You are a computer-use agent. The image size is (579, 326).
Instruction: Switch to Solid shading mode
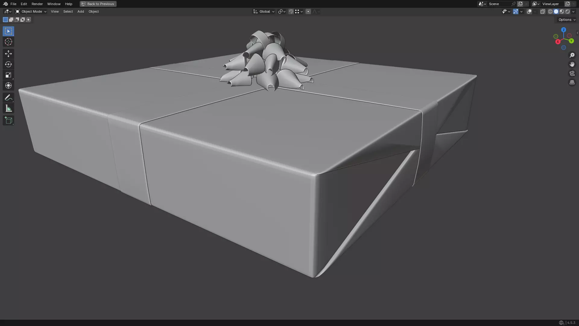point(556,11)
